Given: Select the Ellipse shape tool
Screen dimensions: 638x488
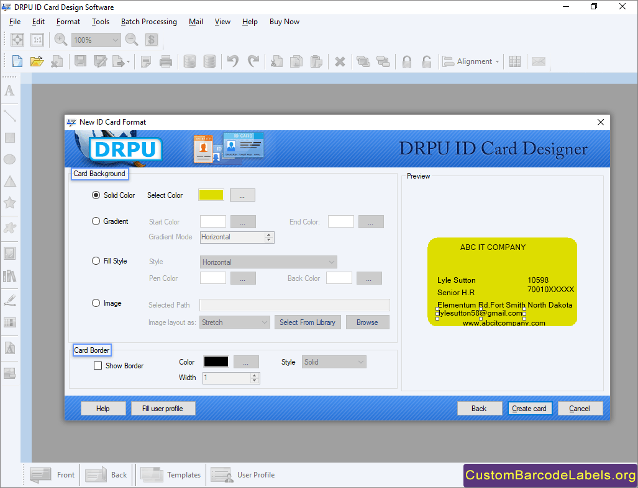Looking at the screenshot, I should coord(10,159).
